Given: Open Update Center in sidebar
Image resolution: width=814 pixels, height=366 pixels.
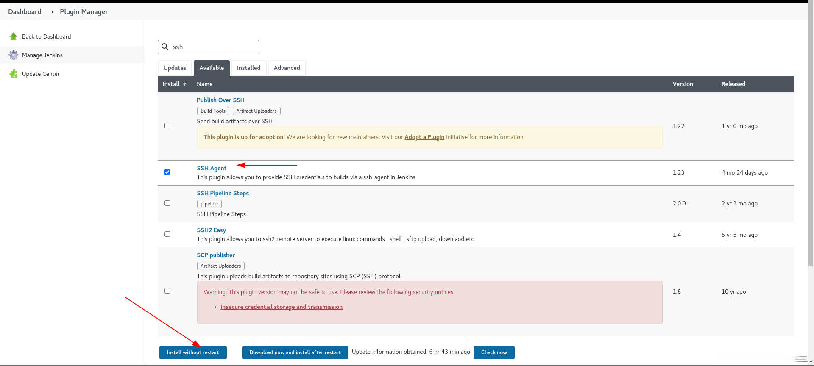Looking at the screenshot, I should pos(41,74).
